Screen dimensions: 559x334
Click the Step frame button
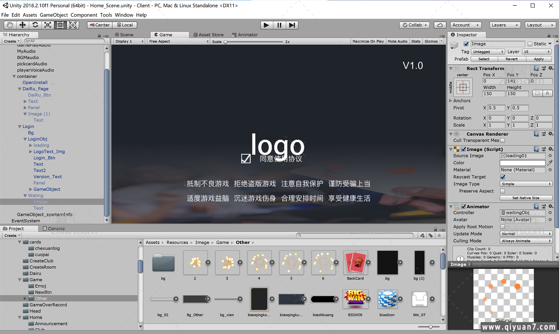point(292,25)
